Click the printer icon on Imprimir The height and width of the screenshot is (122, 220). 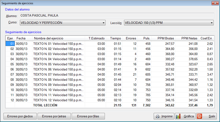[158, 116]
